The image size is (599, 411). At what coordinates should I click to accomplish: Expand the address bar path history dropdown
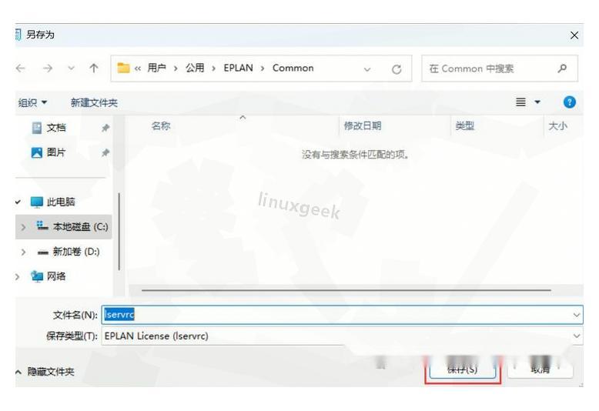coord(367,68)
